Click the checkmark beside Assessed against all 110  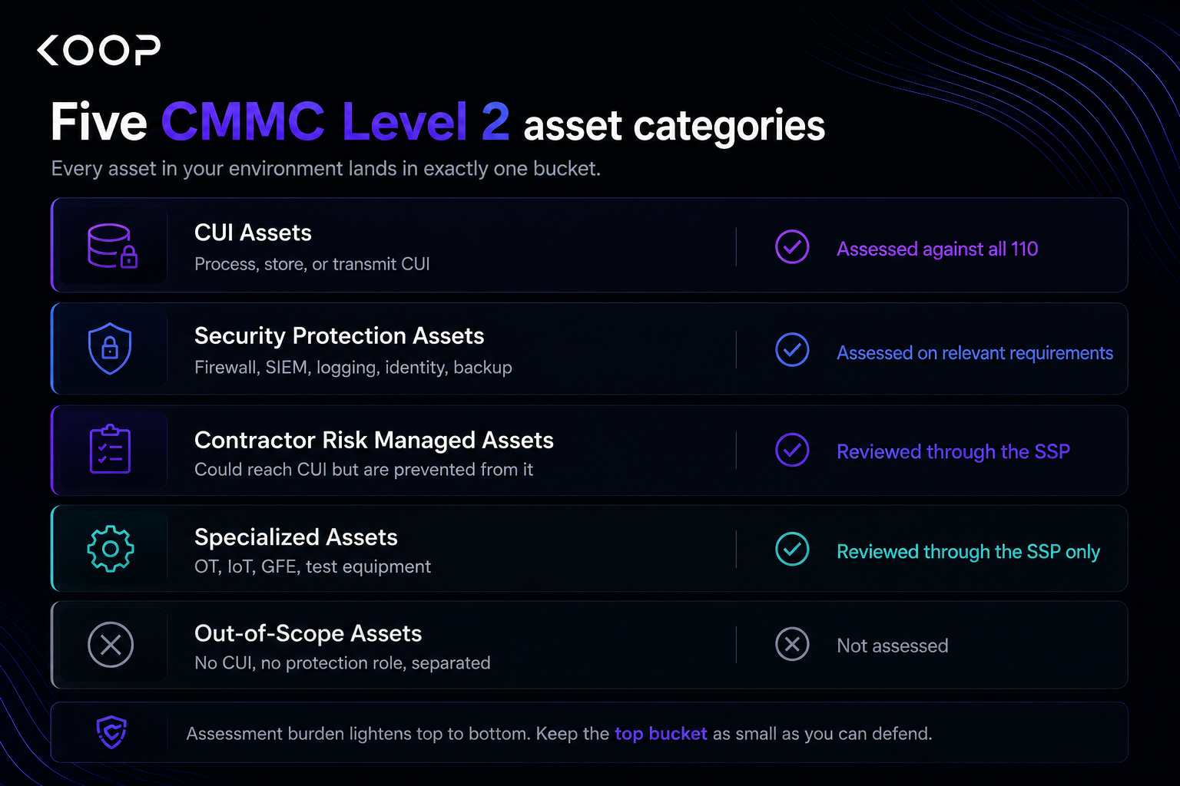pyautogui.click(x=792, y=247)
